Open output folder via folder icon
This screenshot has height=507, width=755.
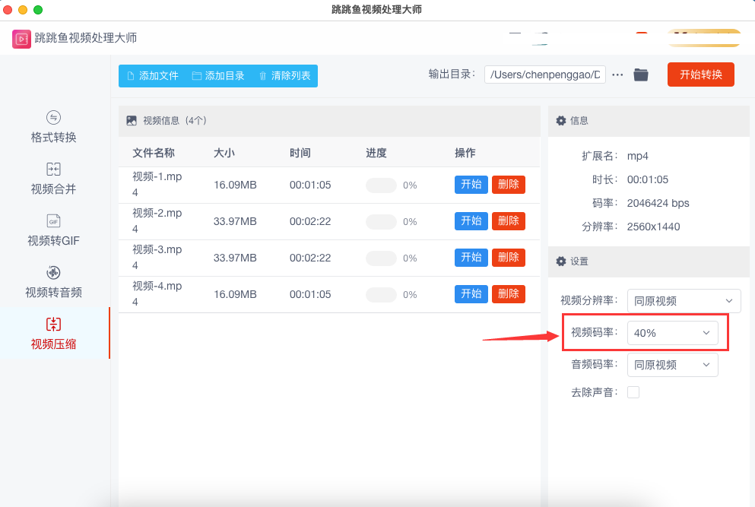[641, 74]
